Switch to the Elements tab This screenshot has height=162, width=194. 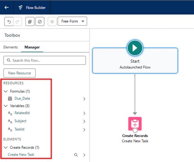coord(11,47)
